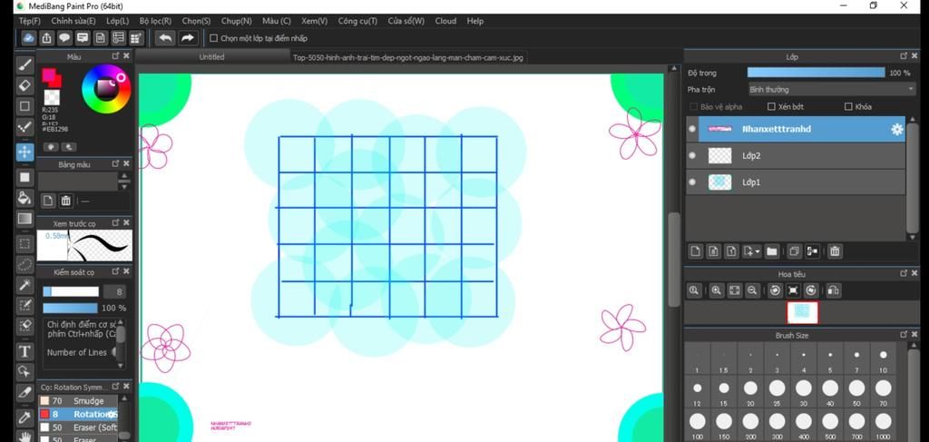Click the Undo arrow in toolbar
The height and width of the screenshot is (442, 929).
point(164,38)
